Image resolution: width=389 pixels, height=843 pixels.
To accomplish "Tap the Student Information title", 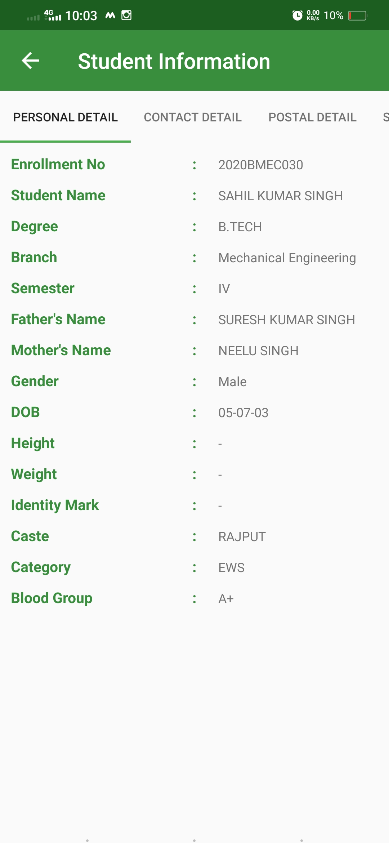I will coord(174,61).
